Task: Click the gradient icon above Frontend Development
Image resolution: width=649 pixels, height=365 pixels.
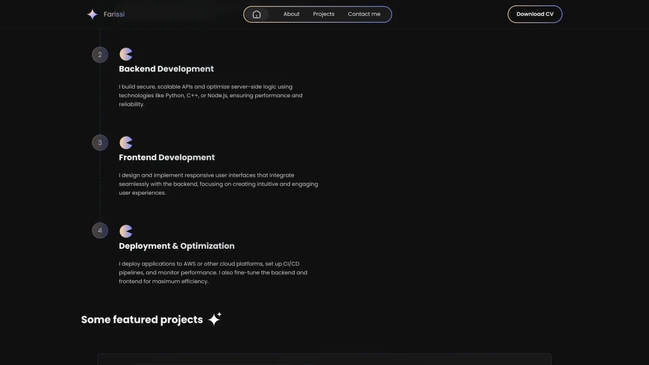Action: (x=126, y=143)
